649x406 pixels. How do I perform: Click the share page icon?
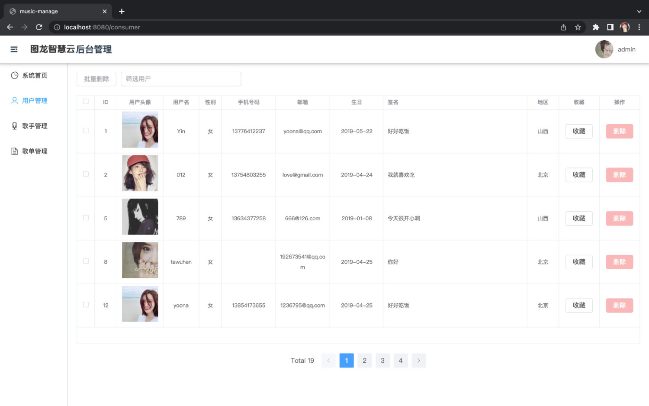[563, 27]
